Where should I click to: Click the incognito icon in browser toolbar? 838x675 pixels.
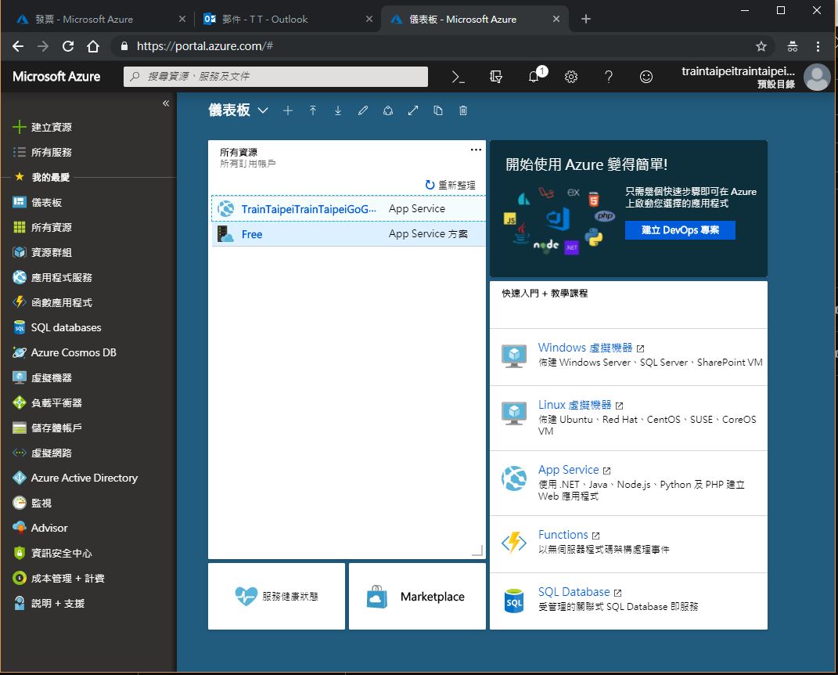click(792, 46)
